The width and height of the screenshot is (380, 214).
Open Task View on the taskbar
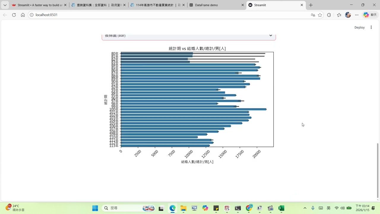tap(161, 208)
